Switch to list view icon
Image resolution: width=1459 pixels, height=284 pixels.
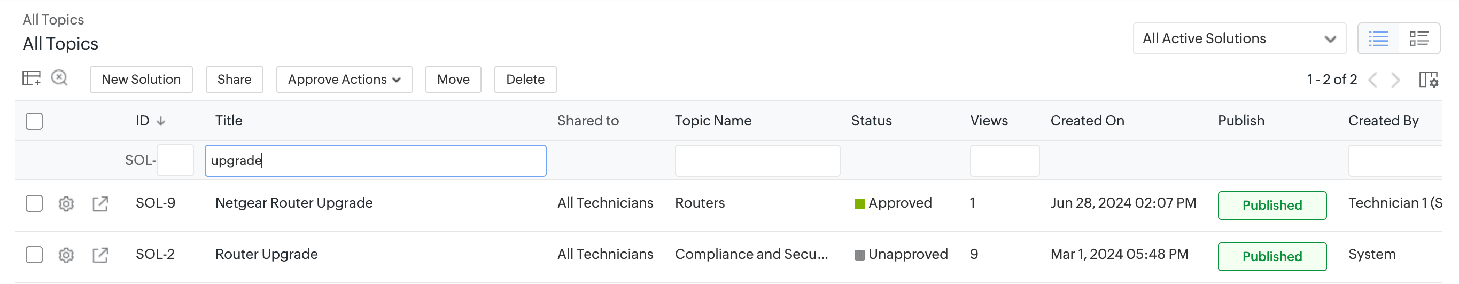1378,38
